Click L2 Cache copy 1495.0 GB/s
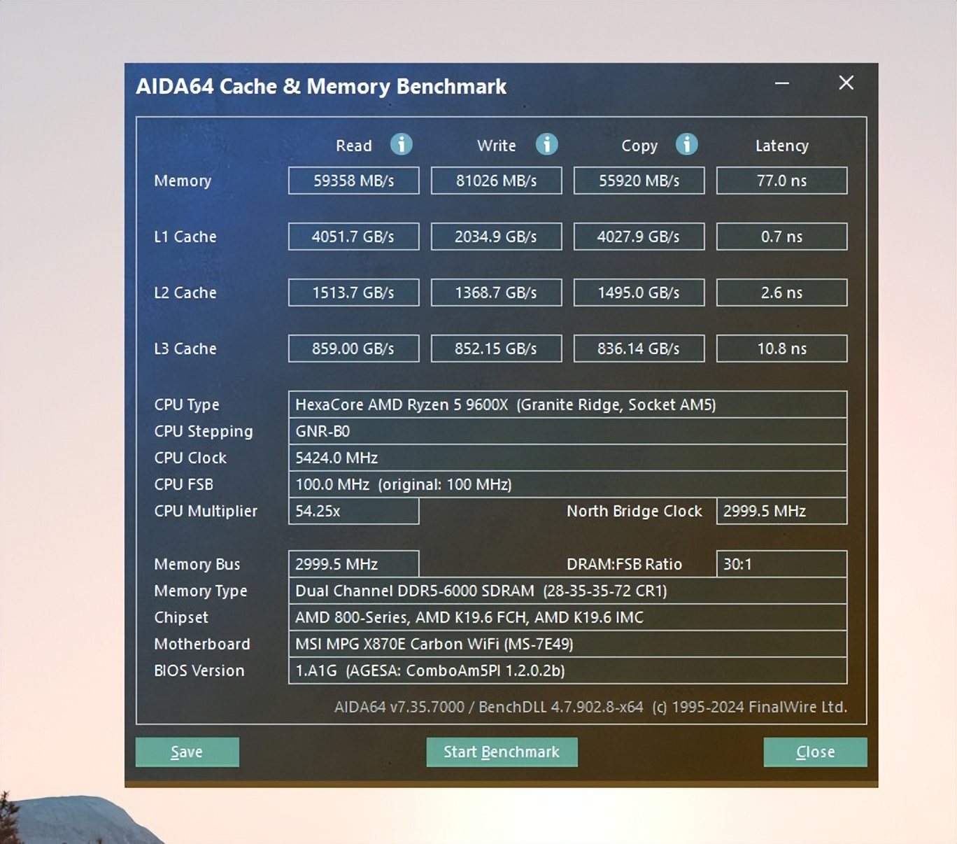 [639, 293]
